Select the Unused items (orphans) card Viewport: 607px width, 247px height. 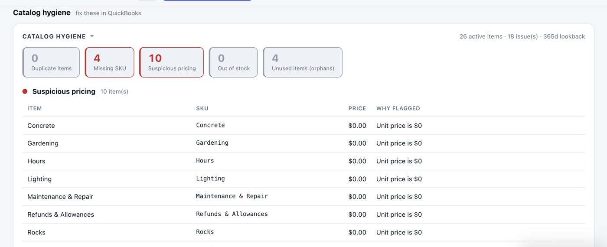[x=303, y=62]
